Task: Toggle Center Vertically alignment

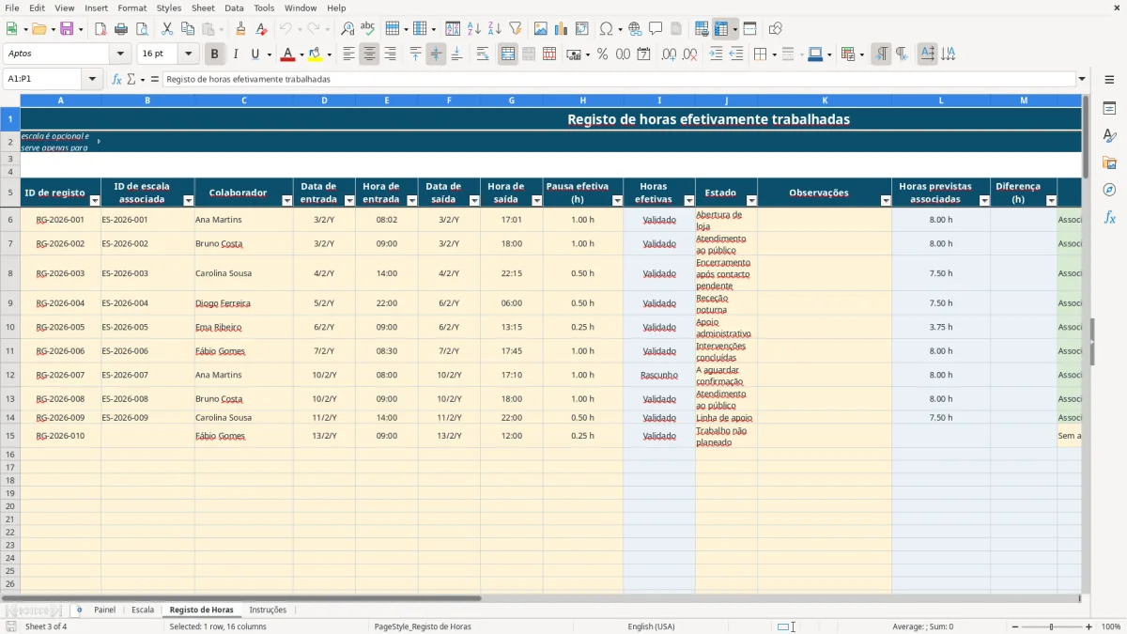Action: pos(436,54)
